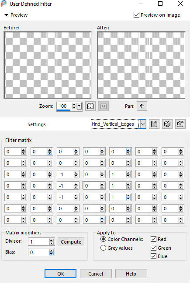
Task: Collapse the Preview section triangle
Action: click(6, 15)
